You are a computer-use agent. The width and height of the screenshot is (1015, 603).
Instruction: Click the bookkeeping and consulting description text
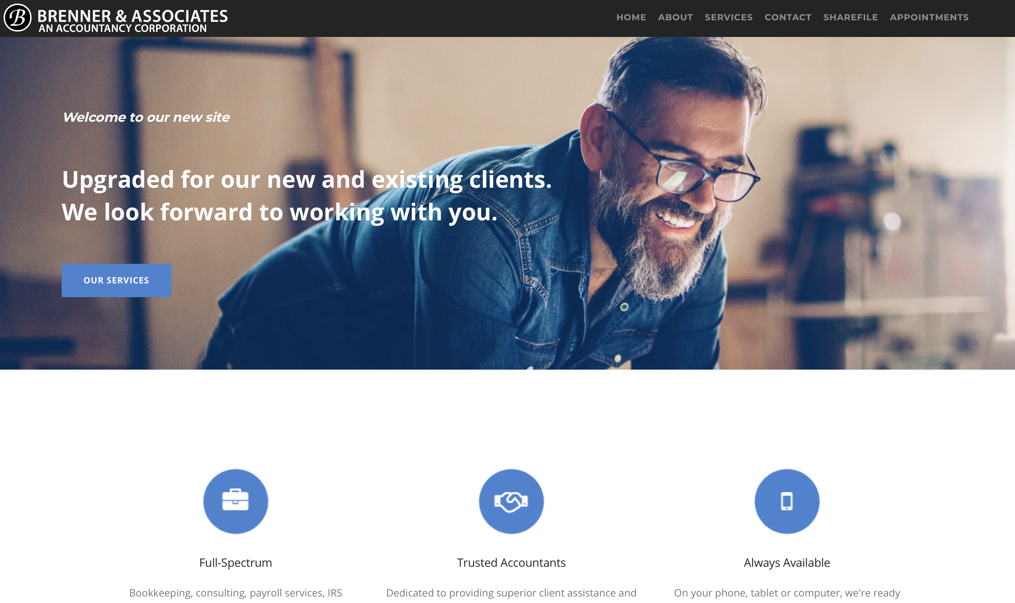[235, 593]
